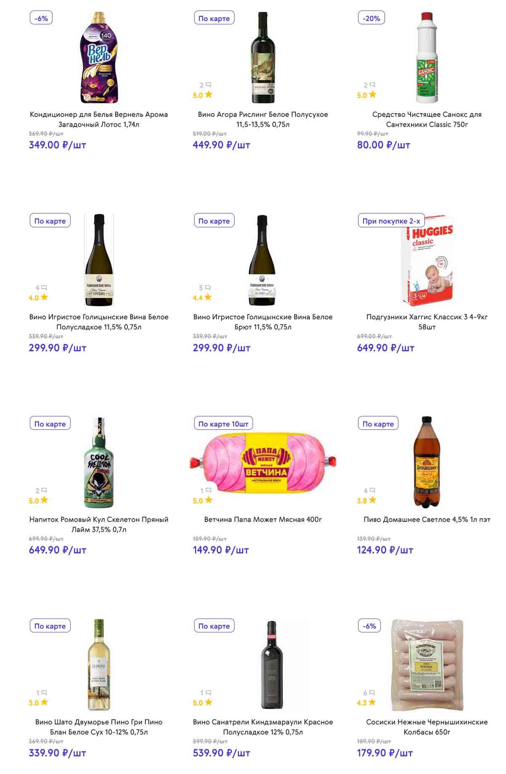The width and height of the screenshot is (506, 774).
Task: Click the 3.0 star rating on Шато Двуморье wine
Action: coord(38,703)
